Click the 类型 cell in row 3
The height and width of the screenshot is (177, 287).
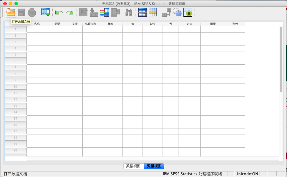(57, 42)
